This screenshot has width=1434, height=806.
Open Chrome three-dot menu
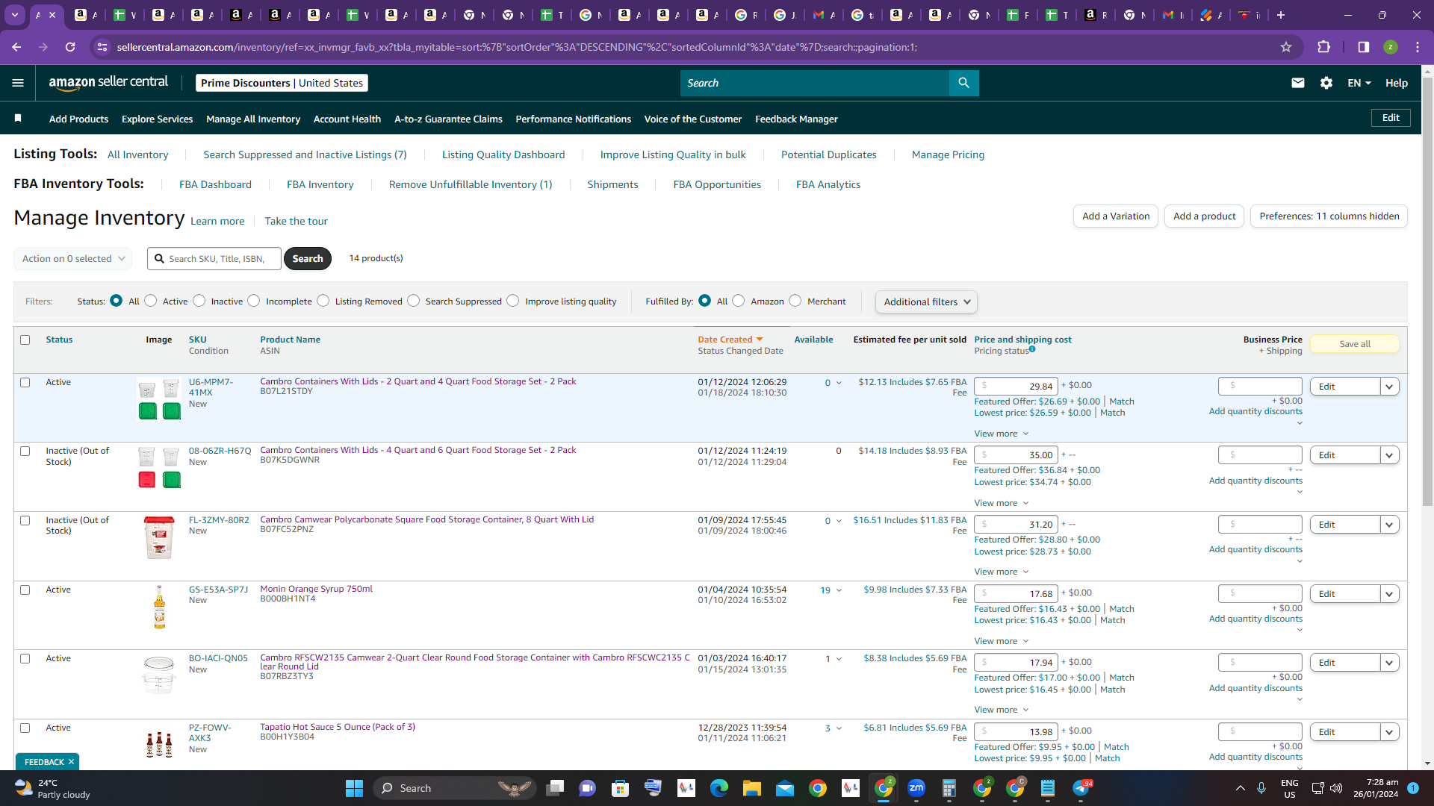coord(1418,47)
